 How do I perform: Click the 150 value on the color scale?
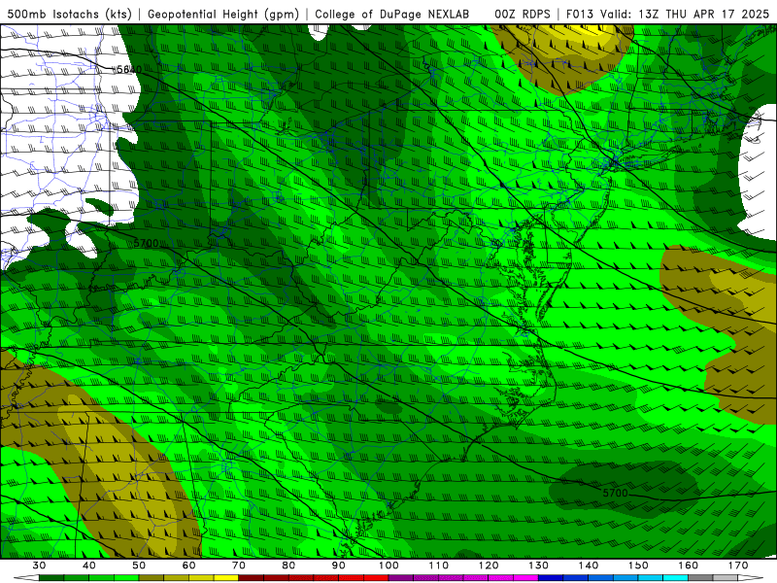coord(638,566)
